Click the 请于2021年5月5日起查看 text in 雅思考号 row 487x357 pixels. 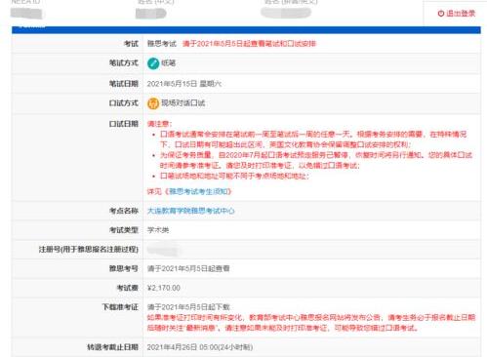(188, 268)
